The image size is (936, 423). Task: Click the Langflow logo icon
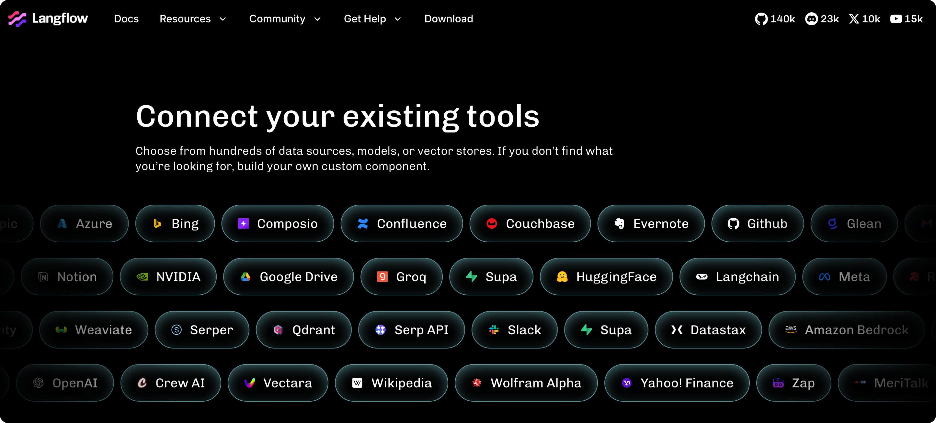pos(17,19)
